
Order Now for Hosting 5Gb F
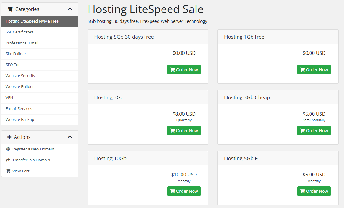coord(314,191)
